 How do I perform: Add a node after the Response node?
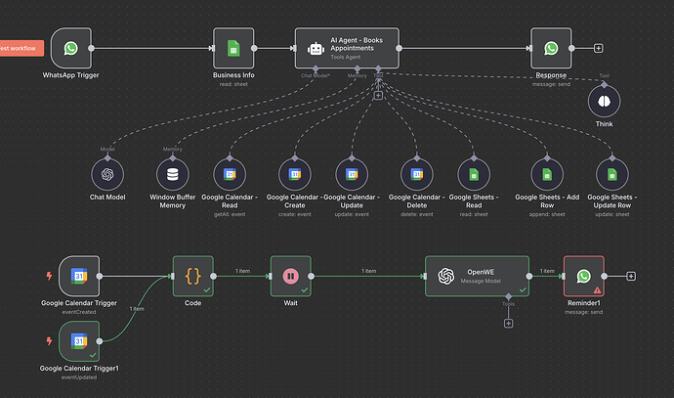[598, 48]
